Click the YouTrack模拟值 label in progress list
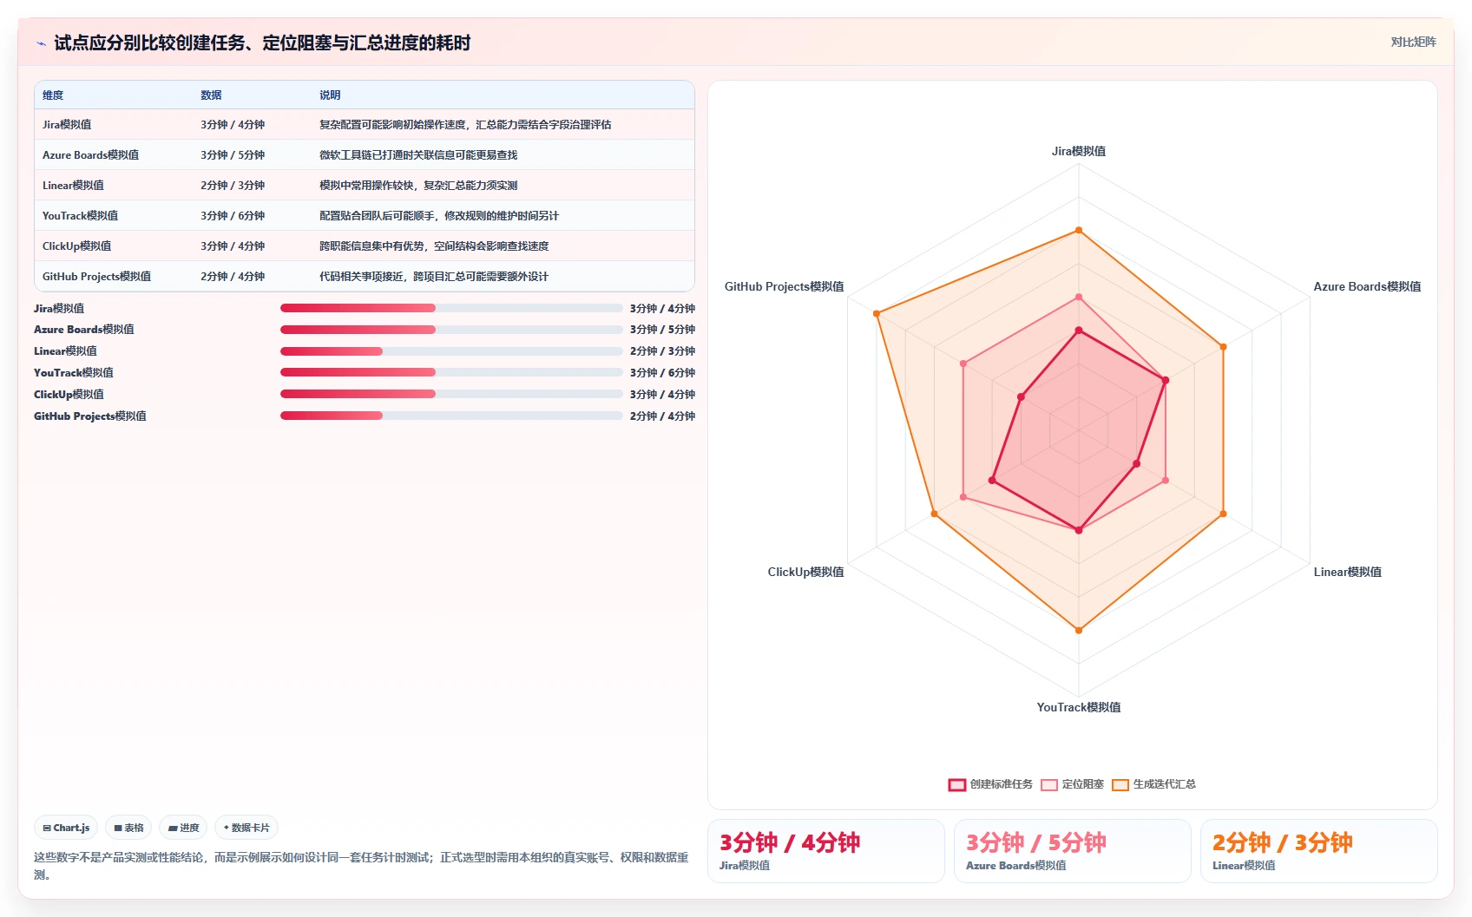The image size is (1472, 917). pyautogui.click(x=74, y=372)
